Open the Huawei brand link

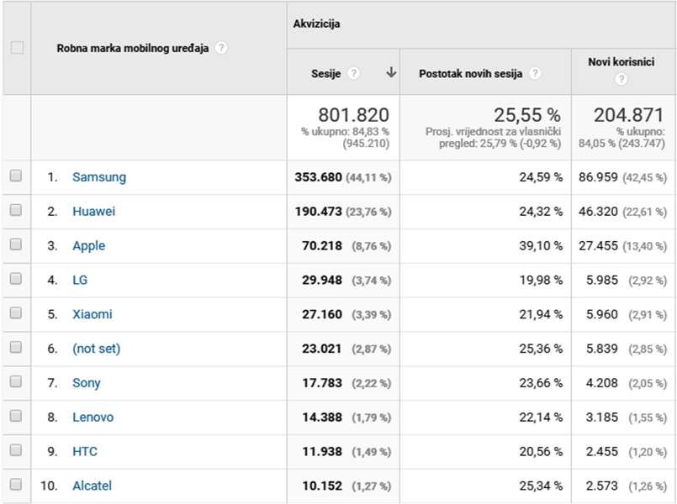point(93,212)
